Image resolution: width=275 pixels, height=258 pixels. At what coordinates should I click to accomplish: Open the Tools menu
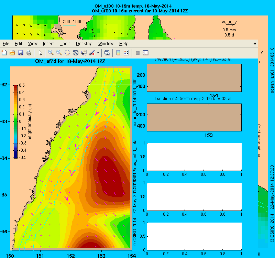65,44
